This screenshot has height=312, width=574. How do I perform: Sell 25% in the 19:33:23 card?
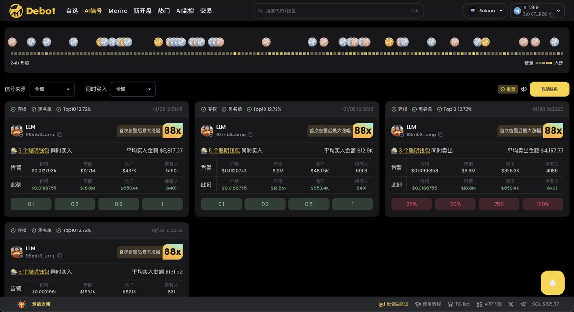(411, 204)
